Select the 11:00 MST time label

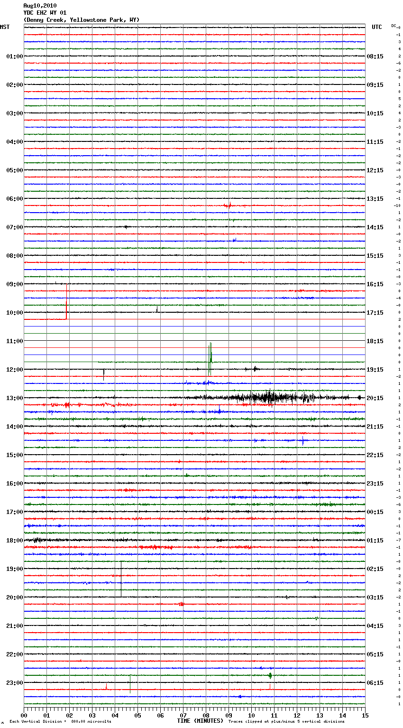(x=15, y=341)
